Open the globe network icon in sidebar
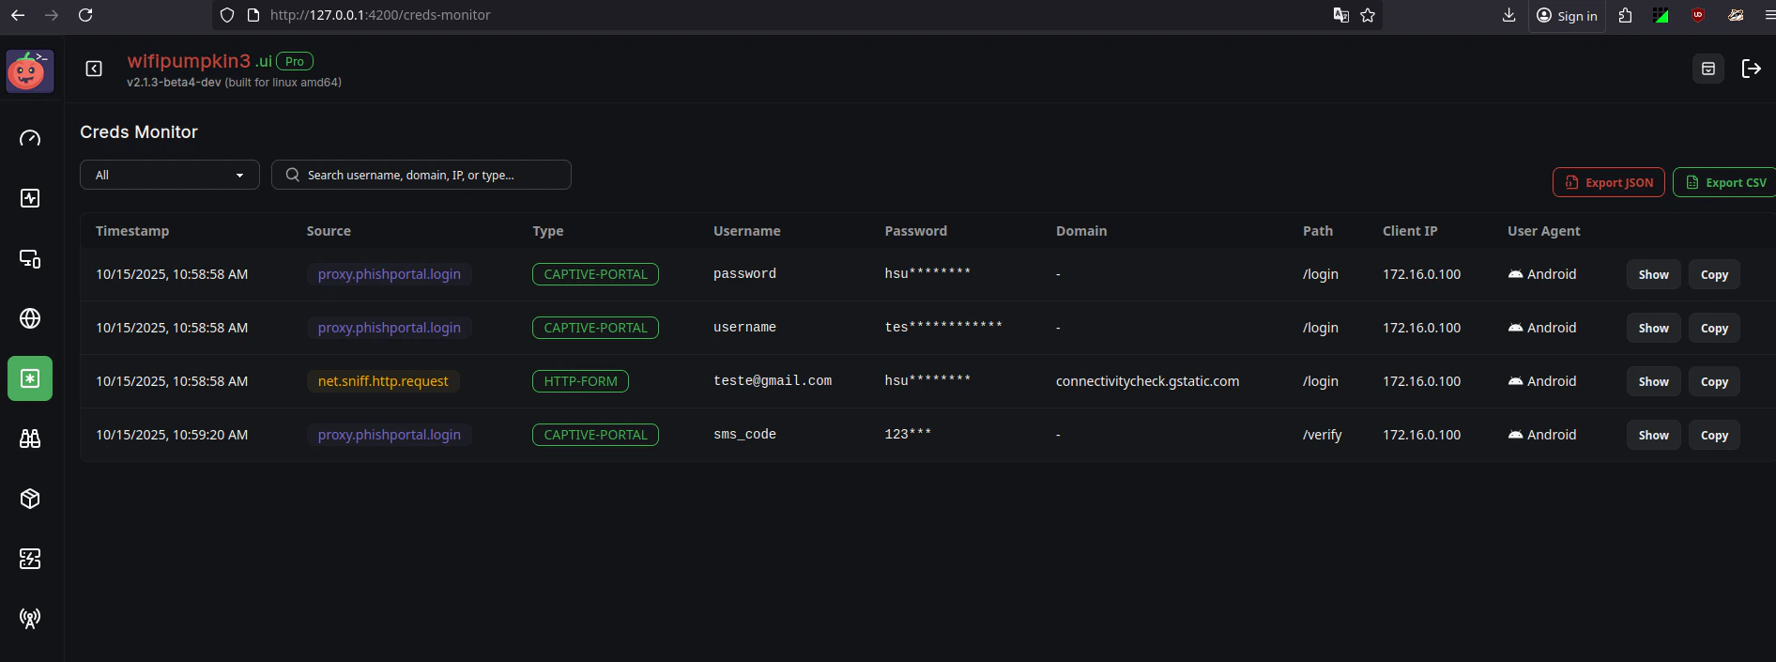 click(x=30, y=318)
